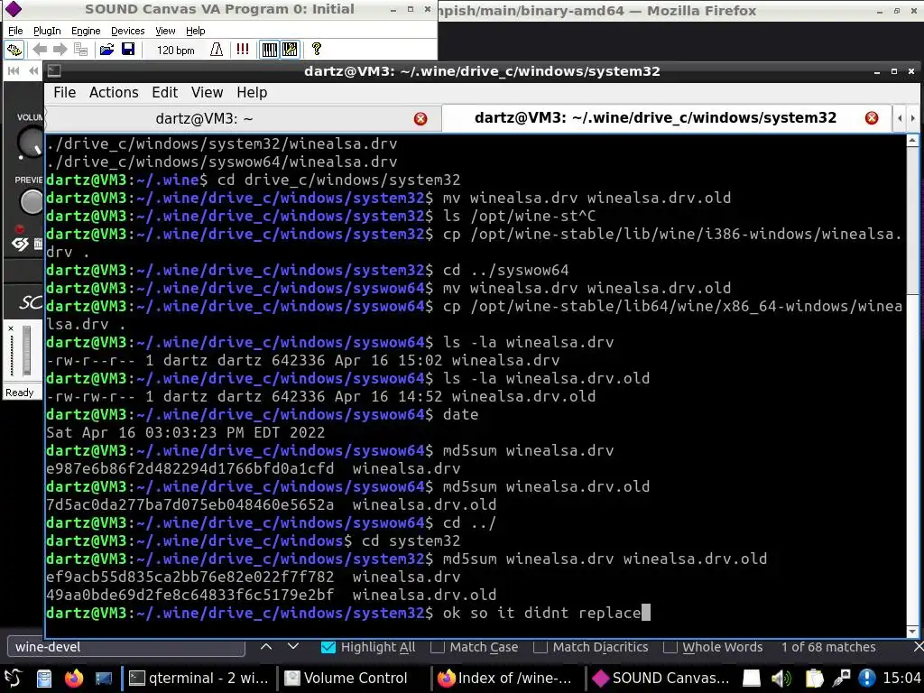Image resolution: width=924 pixels, height=693 pixels.
Task: Click the open folder icon in SOUND Canvas toolbar
Action: (106, 50)
